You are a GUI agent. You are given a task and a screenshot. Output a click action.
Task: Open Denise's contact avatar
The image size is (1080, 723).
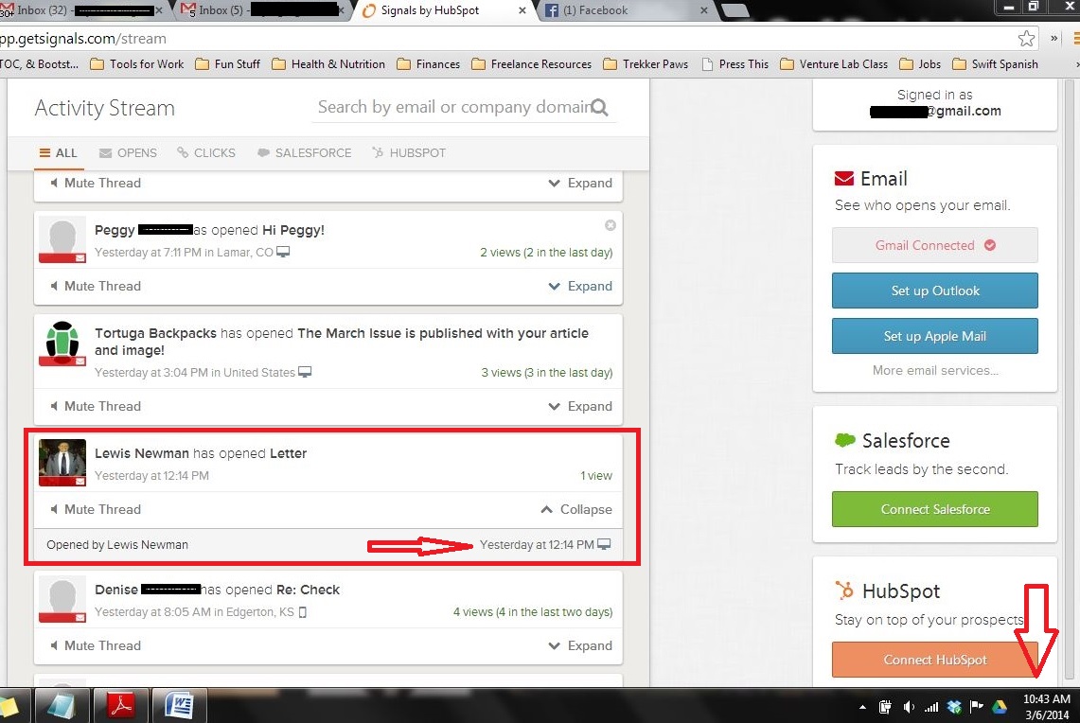click(x=62, y=599)
